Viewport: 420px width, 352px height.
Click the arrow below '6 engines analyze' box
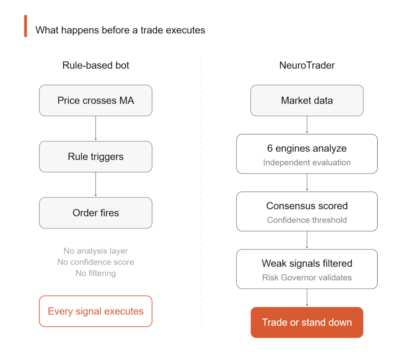click(307, 182)
